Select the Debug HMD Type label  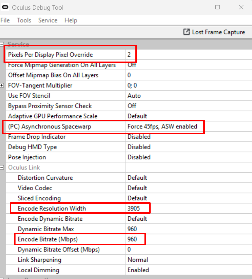click(33, 147)
